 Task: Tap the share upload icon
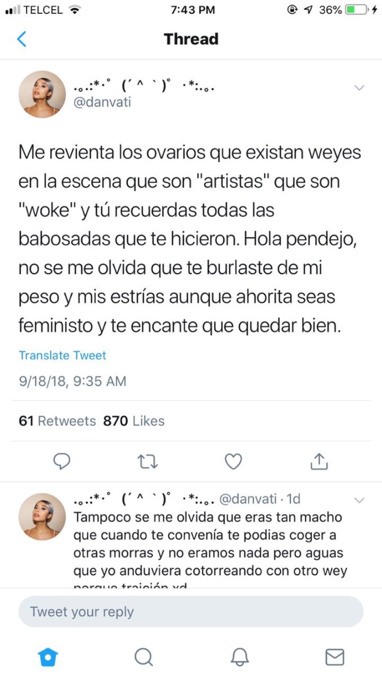pos(318,462)
